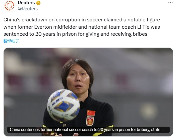Click the LT initials on the jacket

(64, 125)
